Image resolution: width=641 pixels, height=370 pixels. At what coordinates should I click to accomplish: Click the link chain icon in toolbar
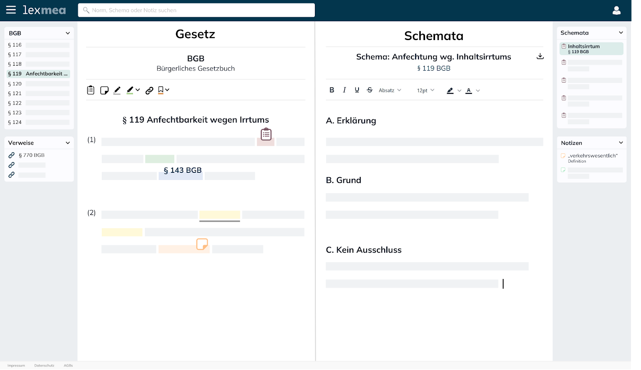click(149, 90)
